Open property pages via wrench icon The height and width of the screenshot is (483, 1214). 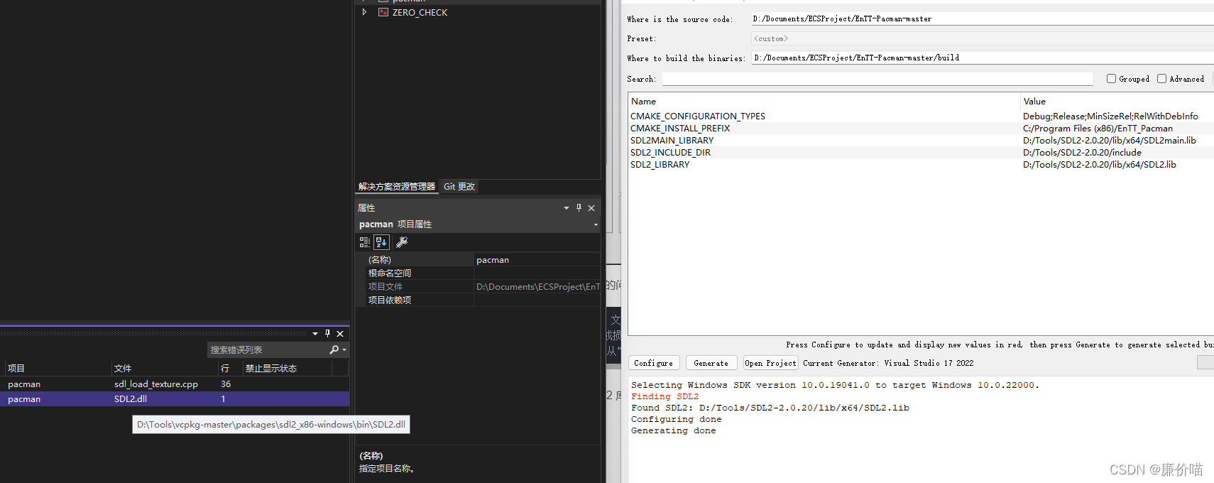click(401, 242)
